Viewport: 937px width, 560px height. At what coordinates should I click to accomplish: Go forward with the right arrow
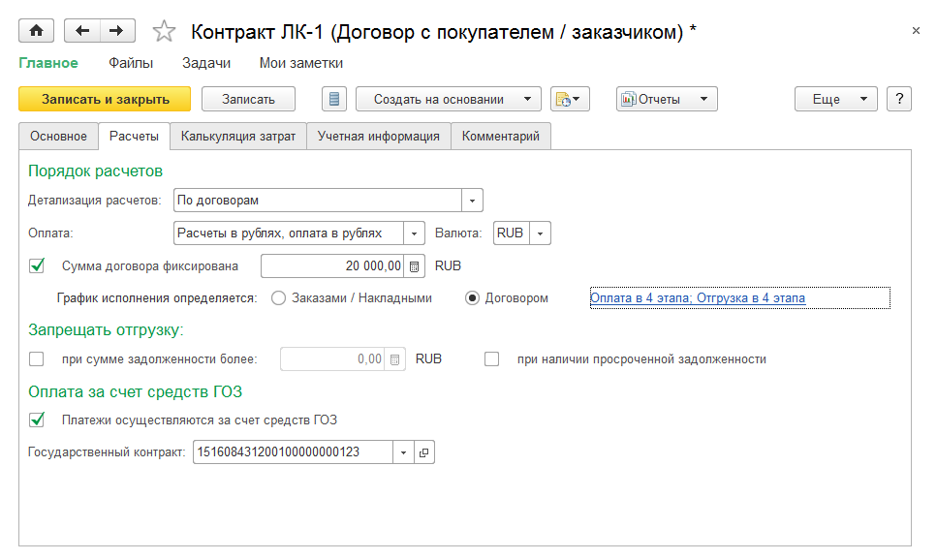click(x=116, y=31)
